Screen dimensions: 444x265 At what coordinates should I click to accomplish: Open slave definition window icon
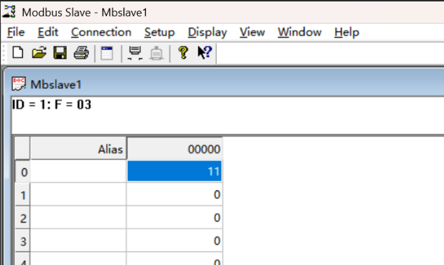(107, 53)
